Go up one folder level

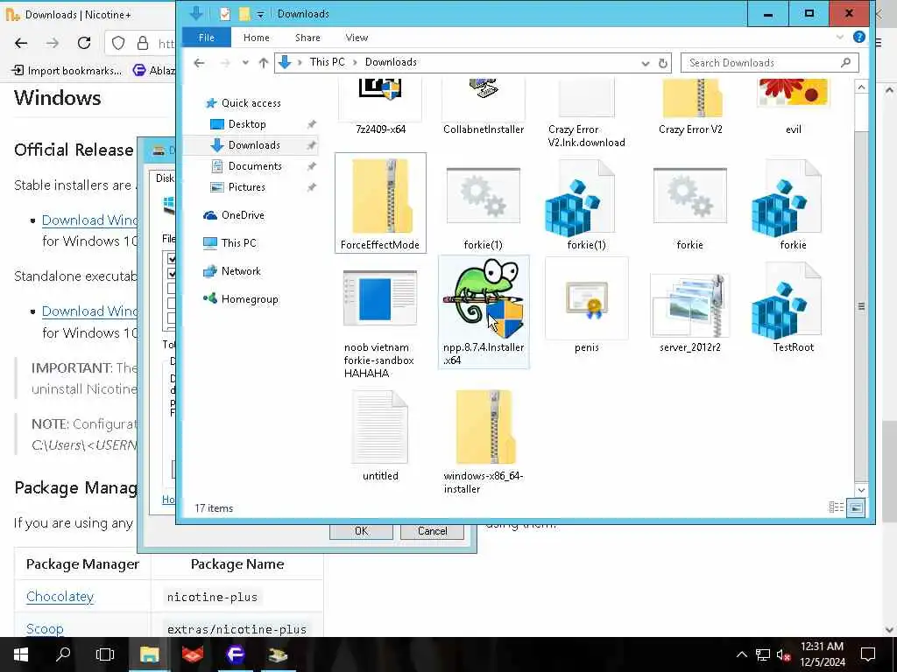(x=263, y=63)
